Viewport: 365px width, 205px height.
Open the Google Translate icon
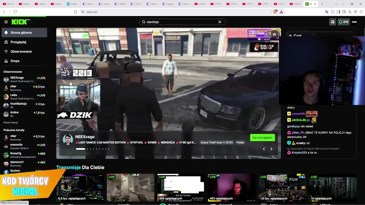click(327, 12)
